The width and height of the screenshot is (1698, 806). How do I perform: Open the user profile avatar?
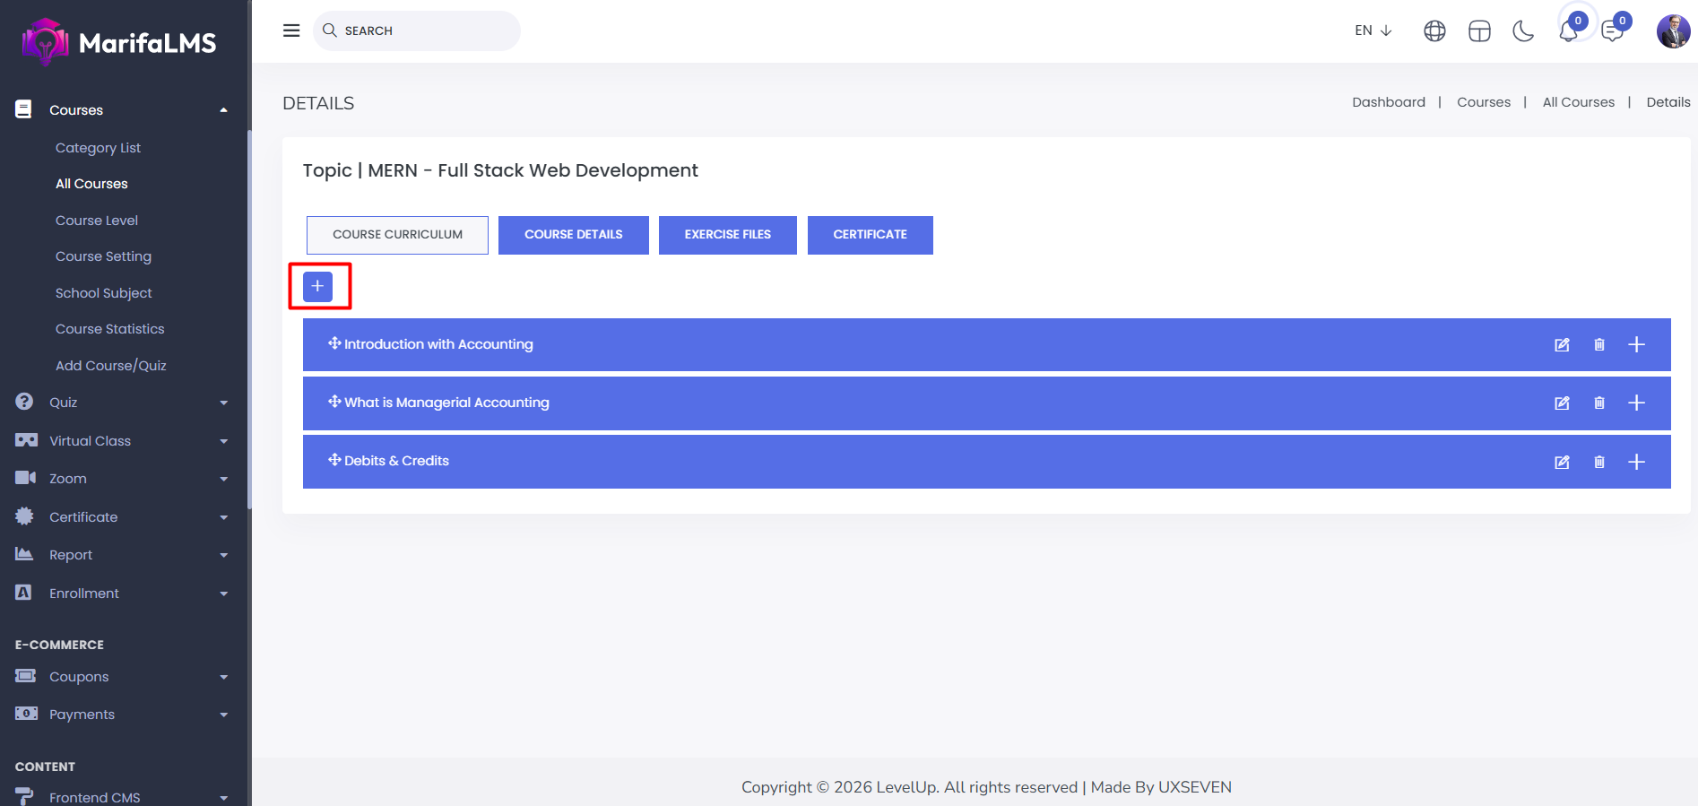[1672, 31]
